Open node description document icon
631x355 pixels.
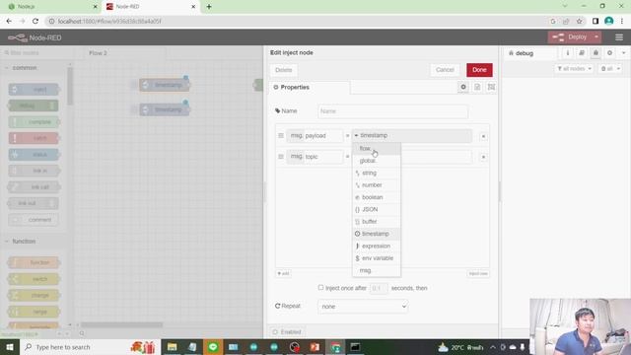(x=477, y=87)
